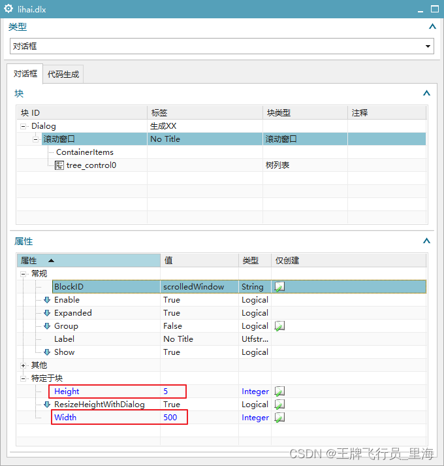This screenshot has height=466, width=444.
Task: Click the No Title cell of 滚动窗口 block row
Action: coord(205,139)
